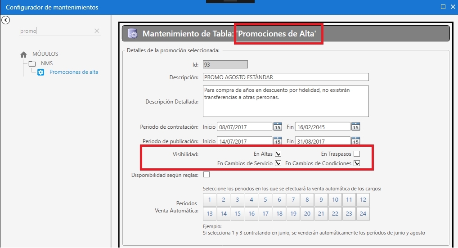Select automatic sale period 13

[x=210, y=214]
